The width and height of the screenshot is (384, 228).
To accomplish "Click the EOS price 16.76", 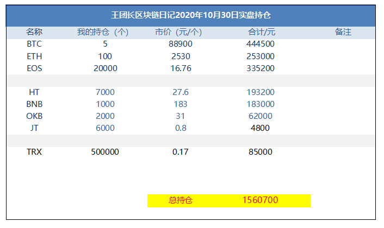I will [x=181, y=68].
